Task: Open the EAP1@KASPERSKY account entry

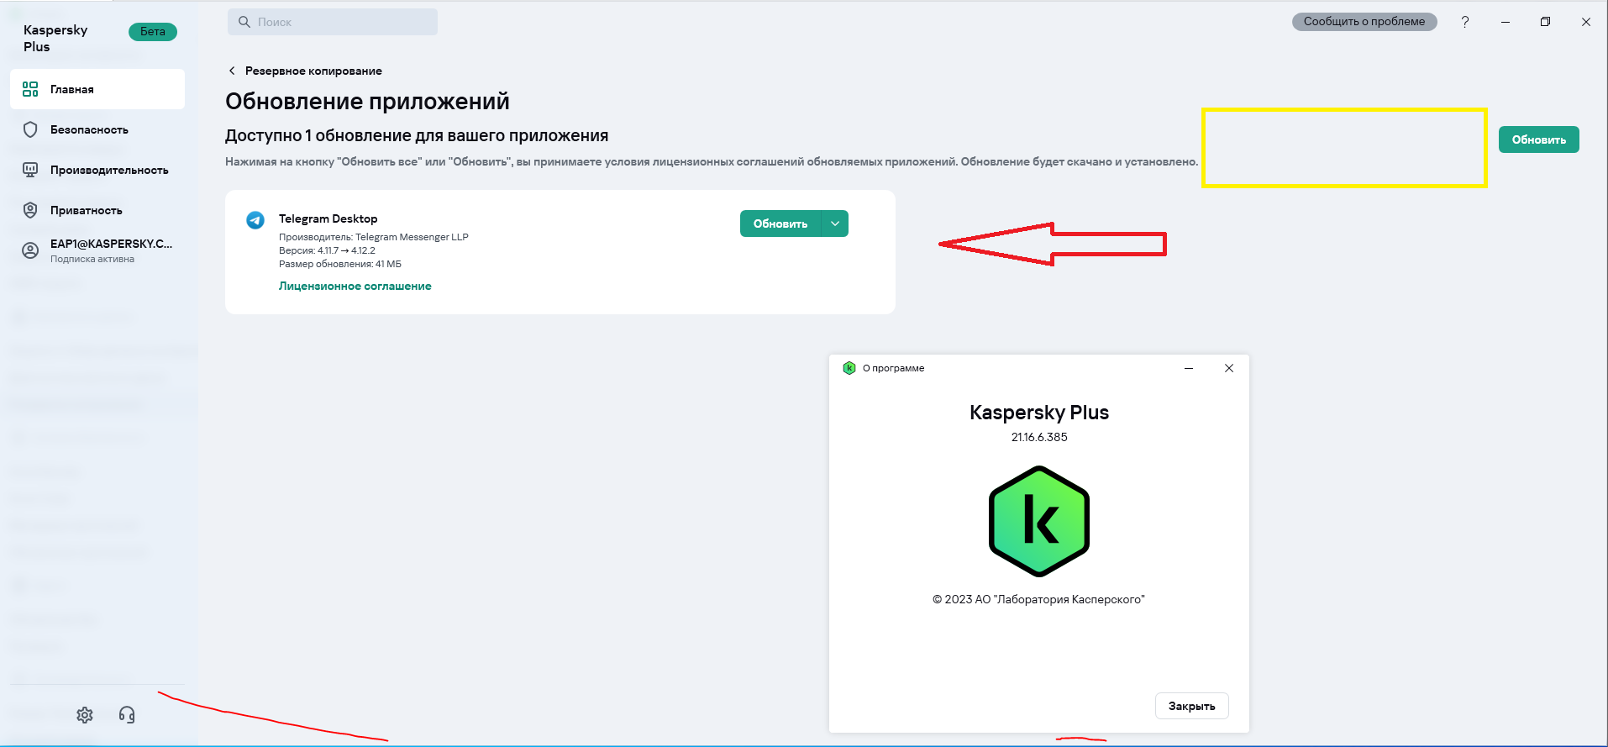Action: 97,250
